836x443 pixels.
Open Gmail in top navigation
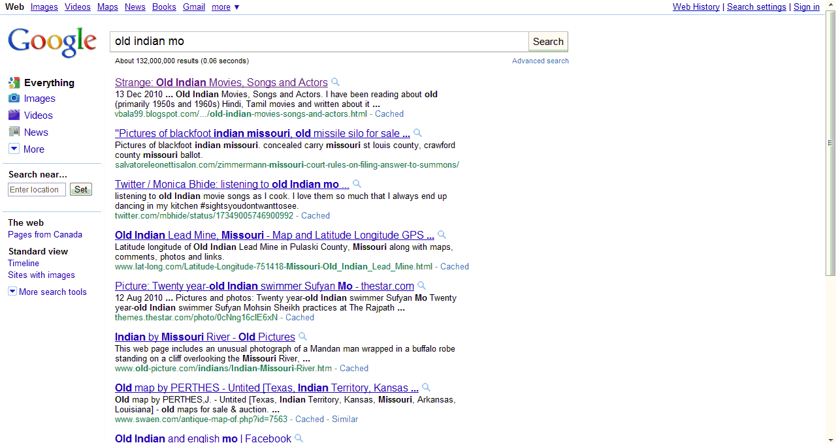coord(194,7)
